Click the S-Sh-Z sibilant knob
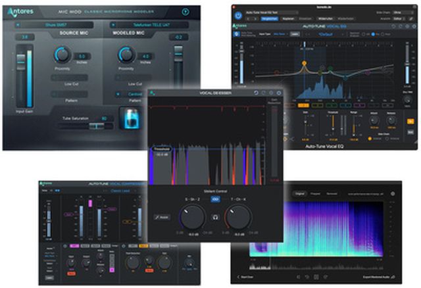This screenshot has width=421, height=288. tap(193, 217)
